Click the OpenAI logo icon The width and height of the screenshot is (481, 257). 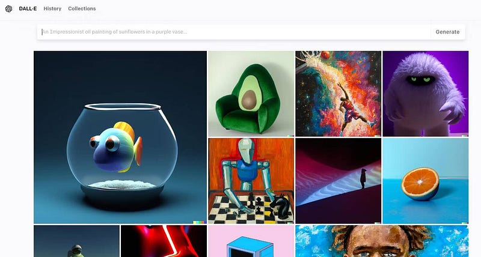tap(8, 9)
